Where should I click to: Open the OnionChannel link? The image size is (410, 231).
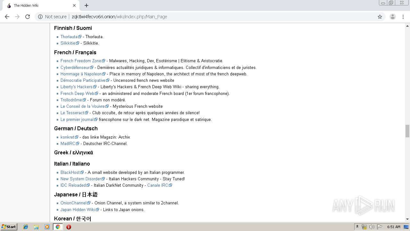[74, 203]
